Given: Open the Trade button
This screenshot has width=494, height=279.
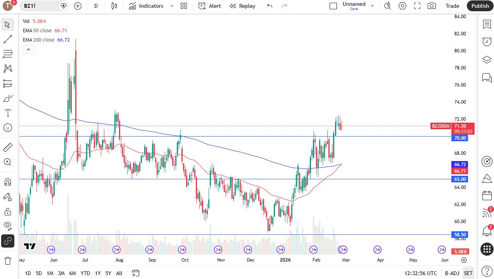Looking at the screenshot, I should (x=452, y=6).
